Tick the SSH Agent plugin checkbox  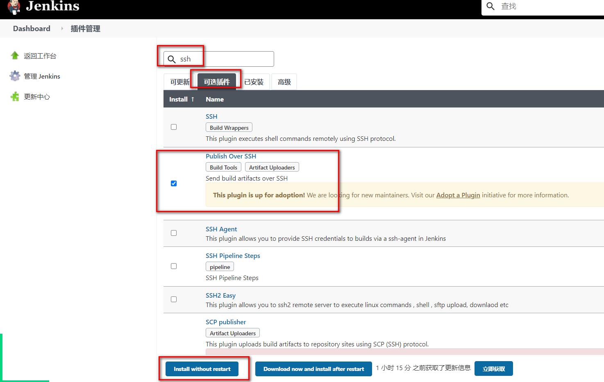(x=174, y=233)
